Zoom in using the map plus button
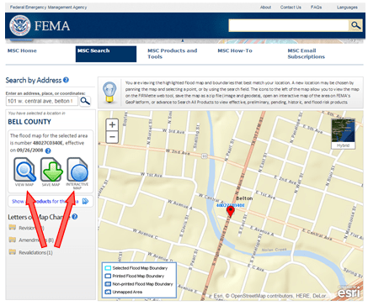 (x=112, y=124)
